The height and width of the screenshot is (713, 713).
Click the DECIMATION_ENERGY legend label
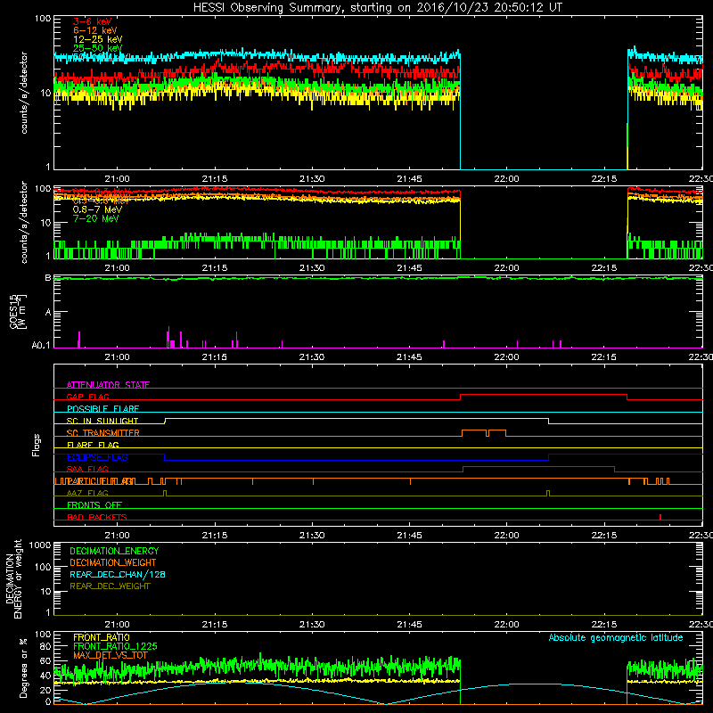(114, 551)
